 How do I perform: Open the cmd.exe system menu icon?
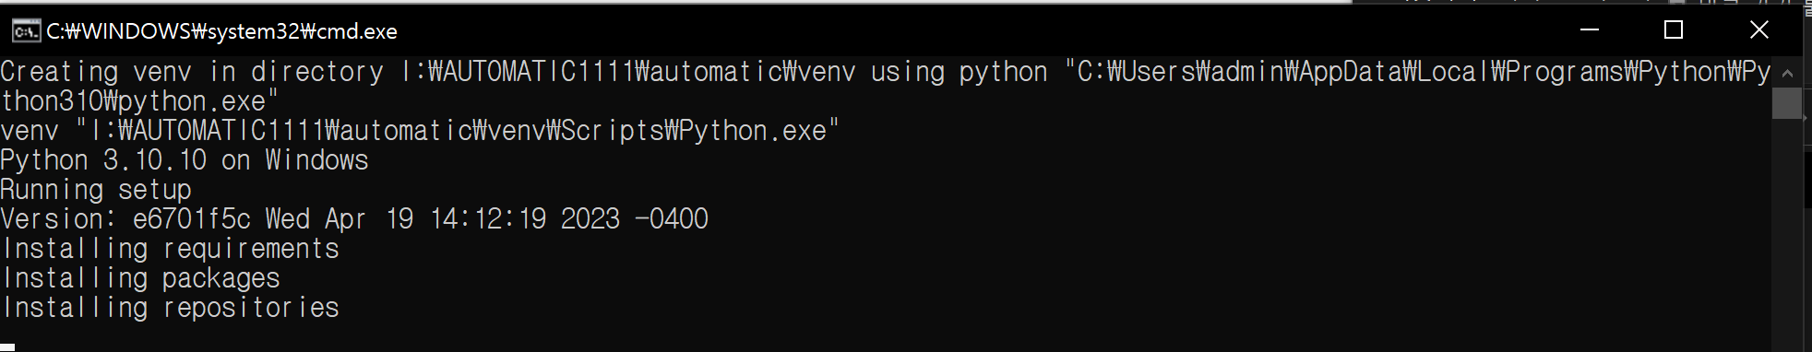pos(26,31)
